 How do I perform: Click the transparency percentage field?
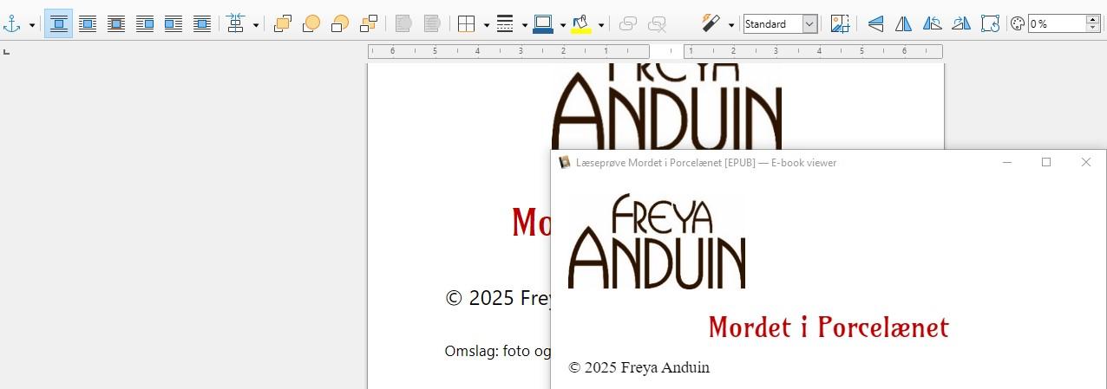1056,24
